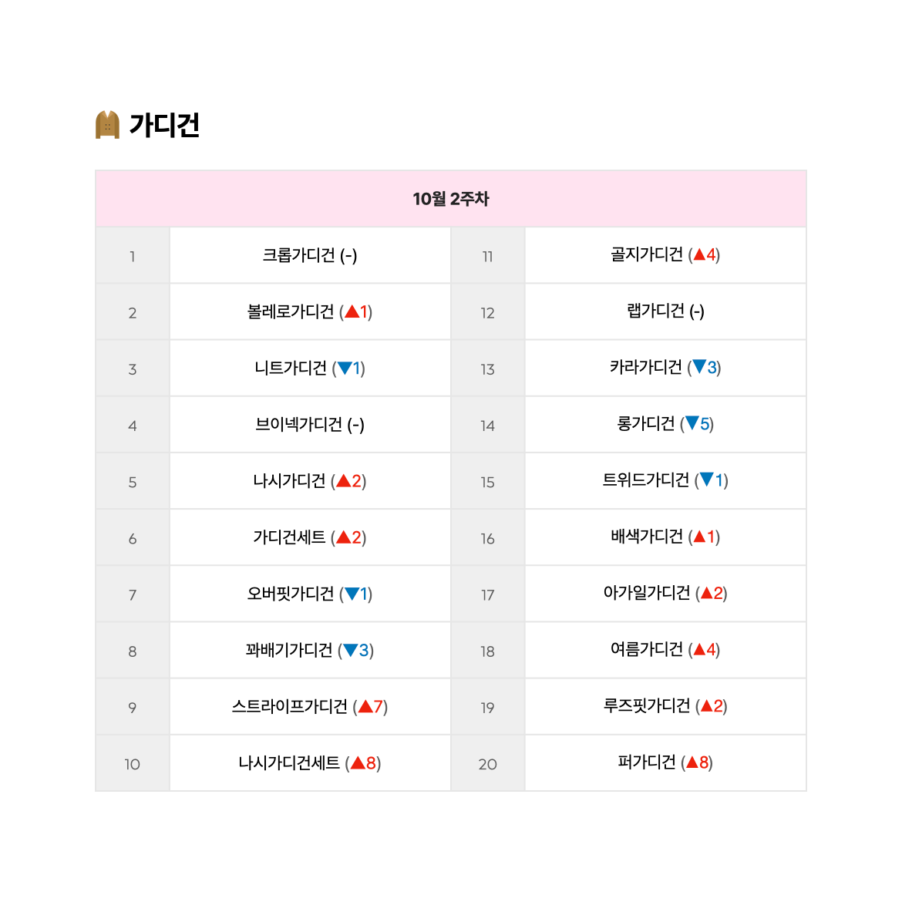This screenshot has height=902, width=902.
Task: Select the 나시가디건세트 keyword
Action: point(289,762)
